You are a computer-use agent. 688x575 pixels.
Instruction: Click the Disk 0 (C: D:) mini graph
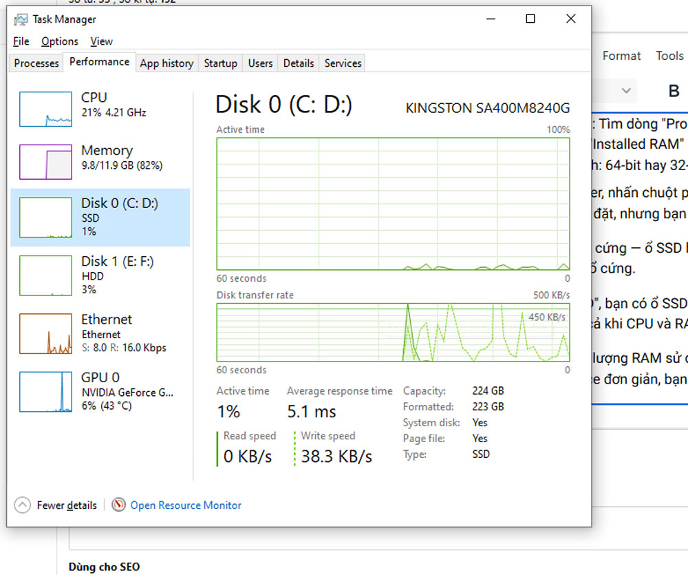(x=45, y=218)
